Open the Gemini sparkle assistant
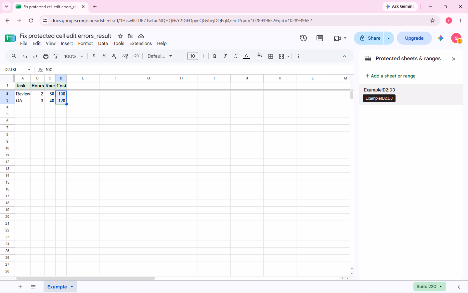This screenshot has width=468, height=293. tap(441, 38)
